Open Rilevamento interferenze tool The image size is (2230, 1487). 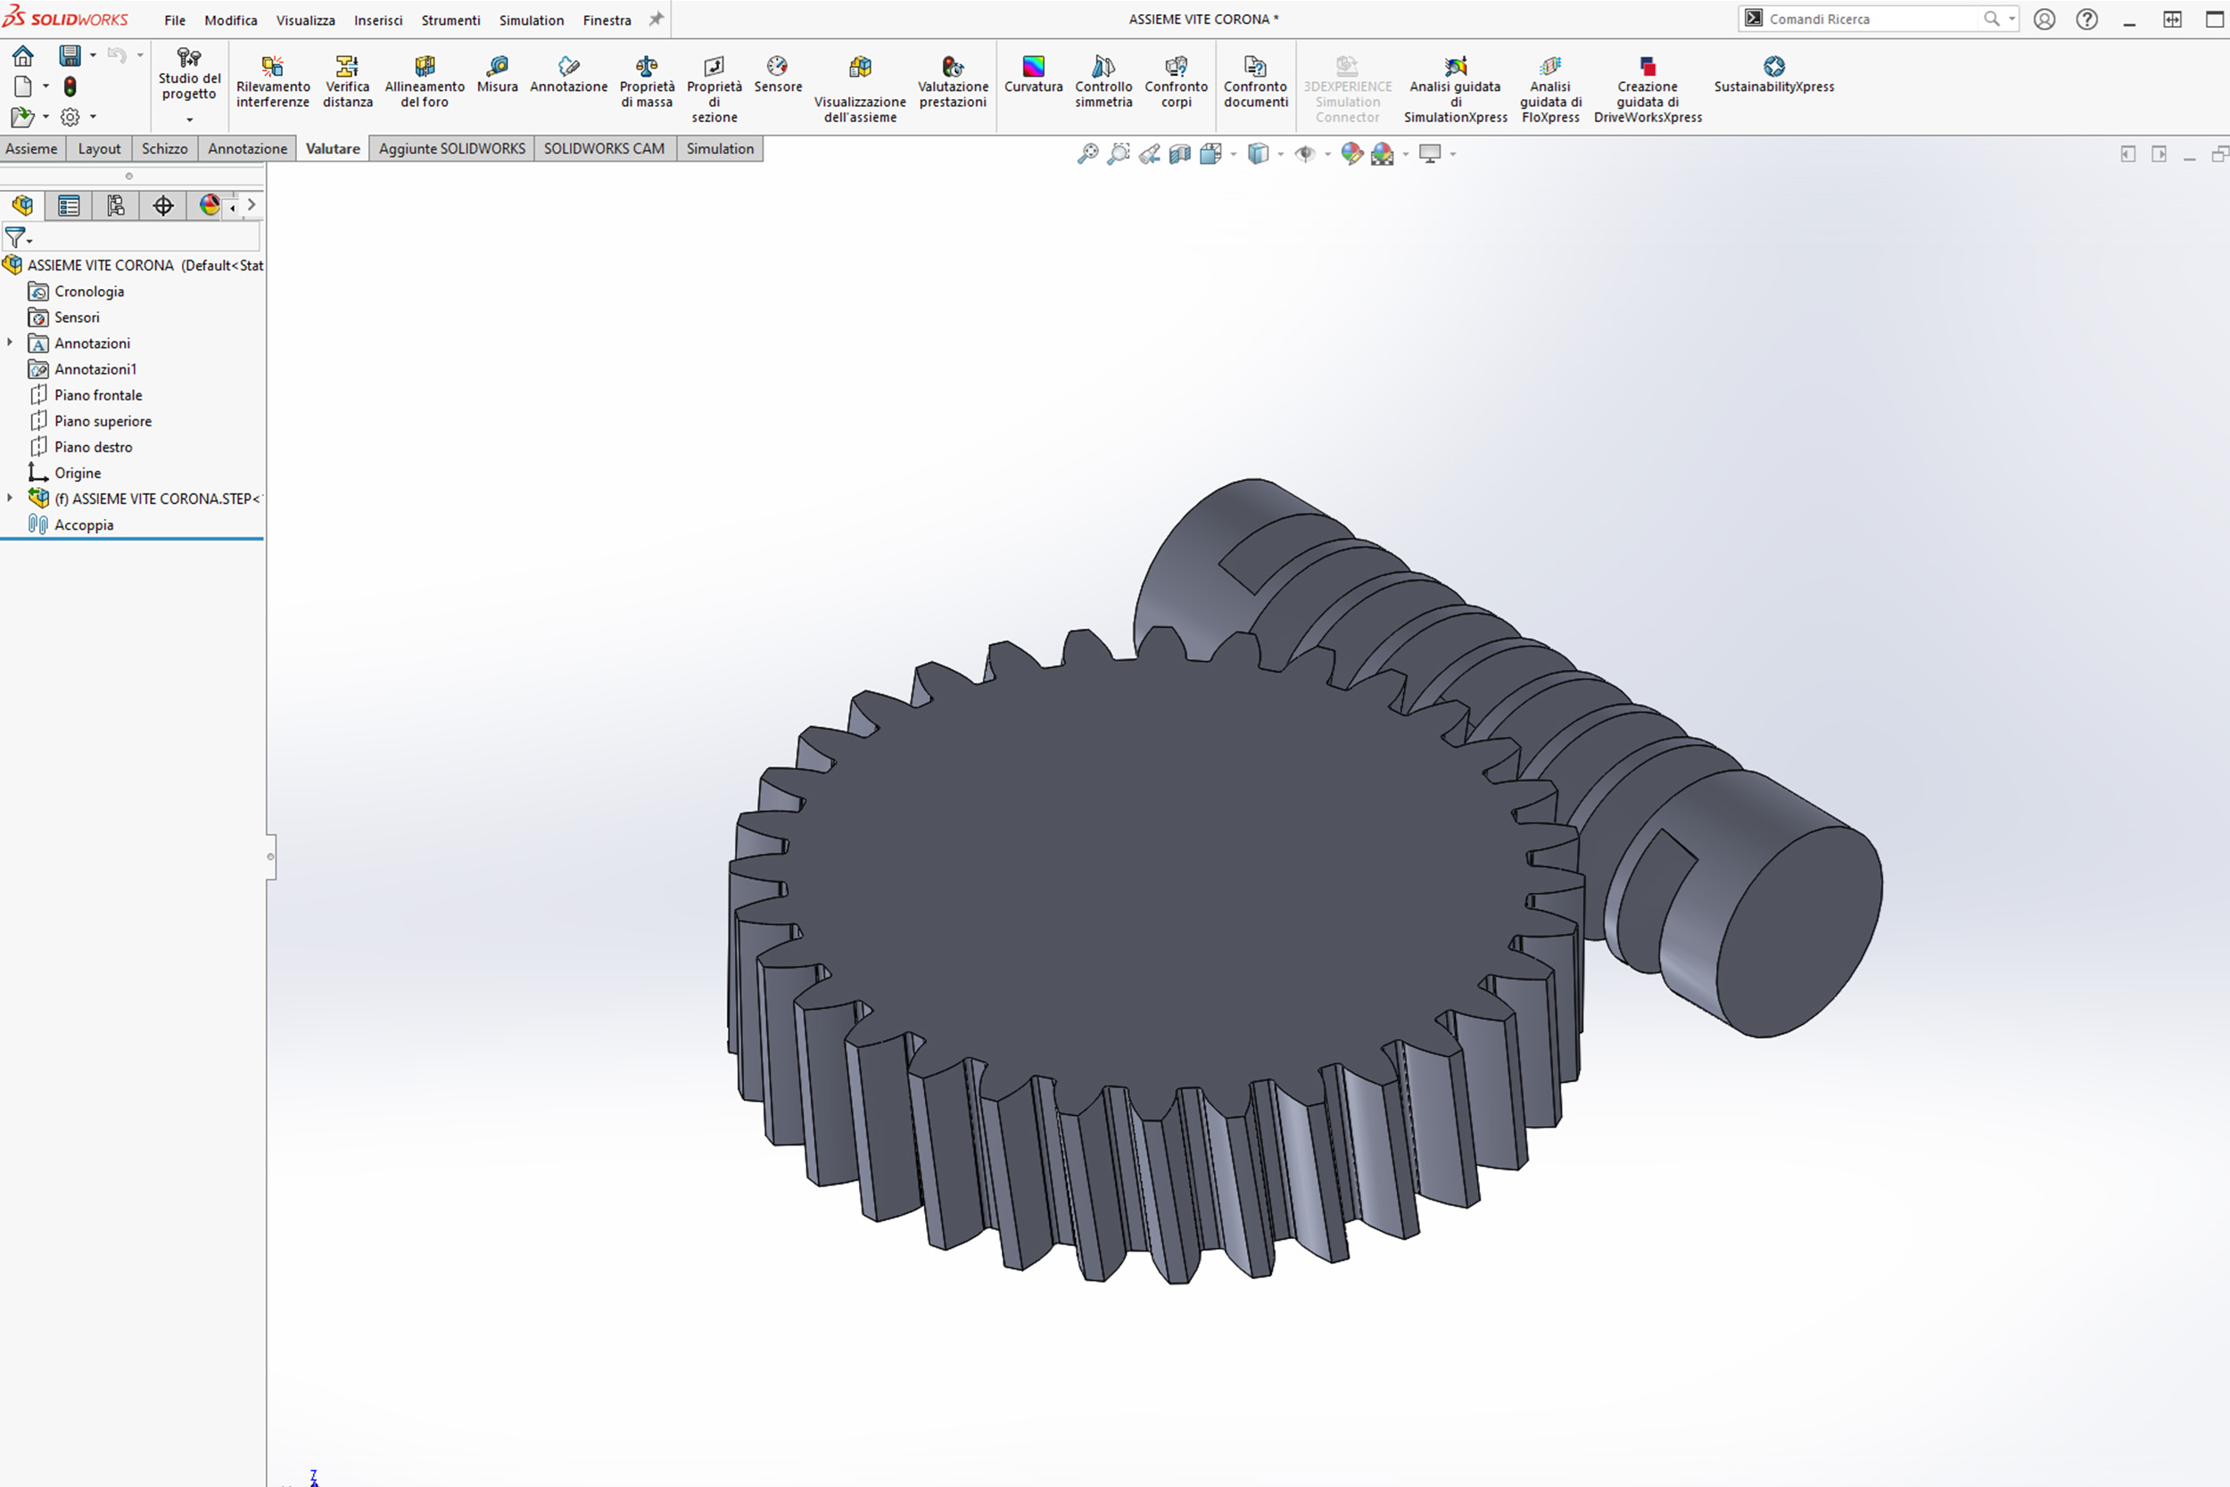[273, 81]
